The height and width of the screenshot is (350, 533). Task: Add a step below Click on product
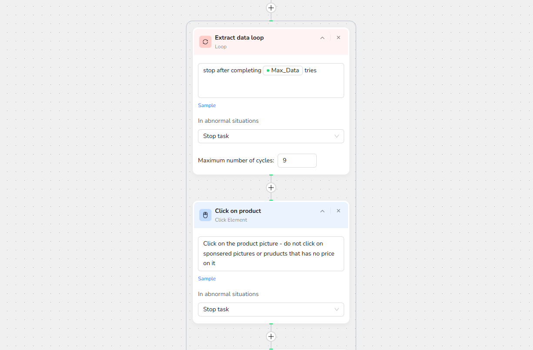[271, 337]
